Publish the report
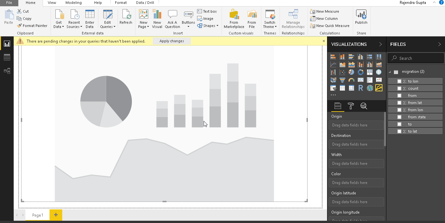Viewport: 445px width, 223px height. 361,17
